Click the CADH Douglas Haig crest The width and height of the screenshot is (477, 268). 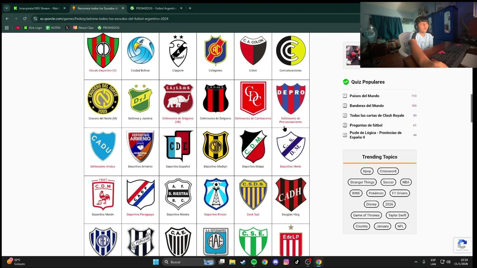point(291,194)
